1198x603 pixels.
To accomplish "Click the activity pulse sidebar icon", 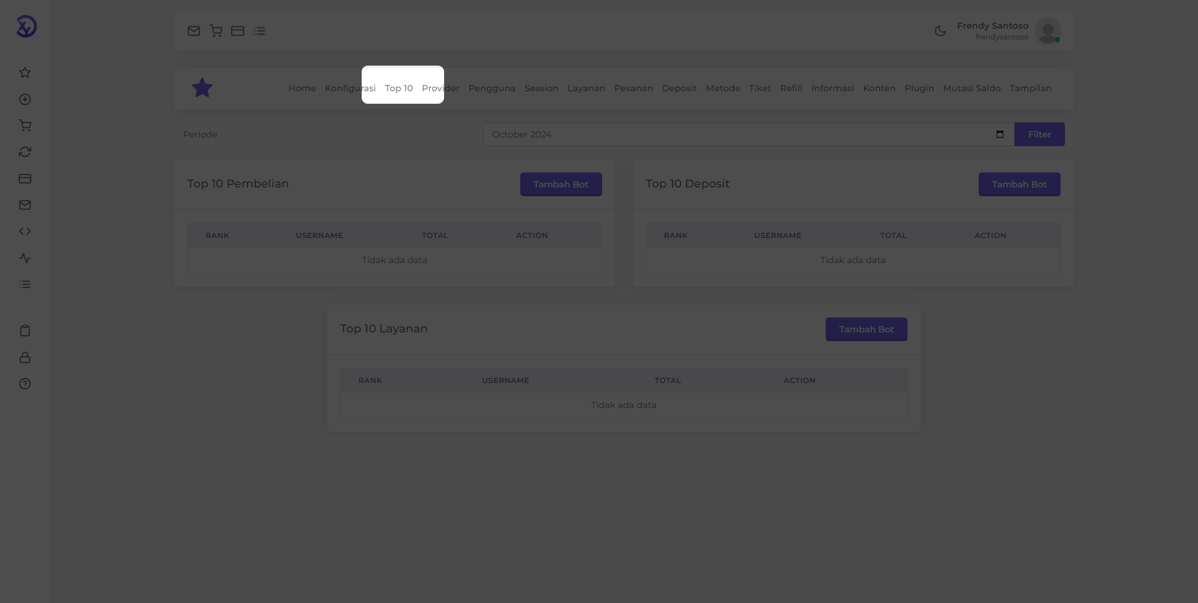I will coord(25,258).
